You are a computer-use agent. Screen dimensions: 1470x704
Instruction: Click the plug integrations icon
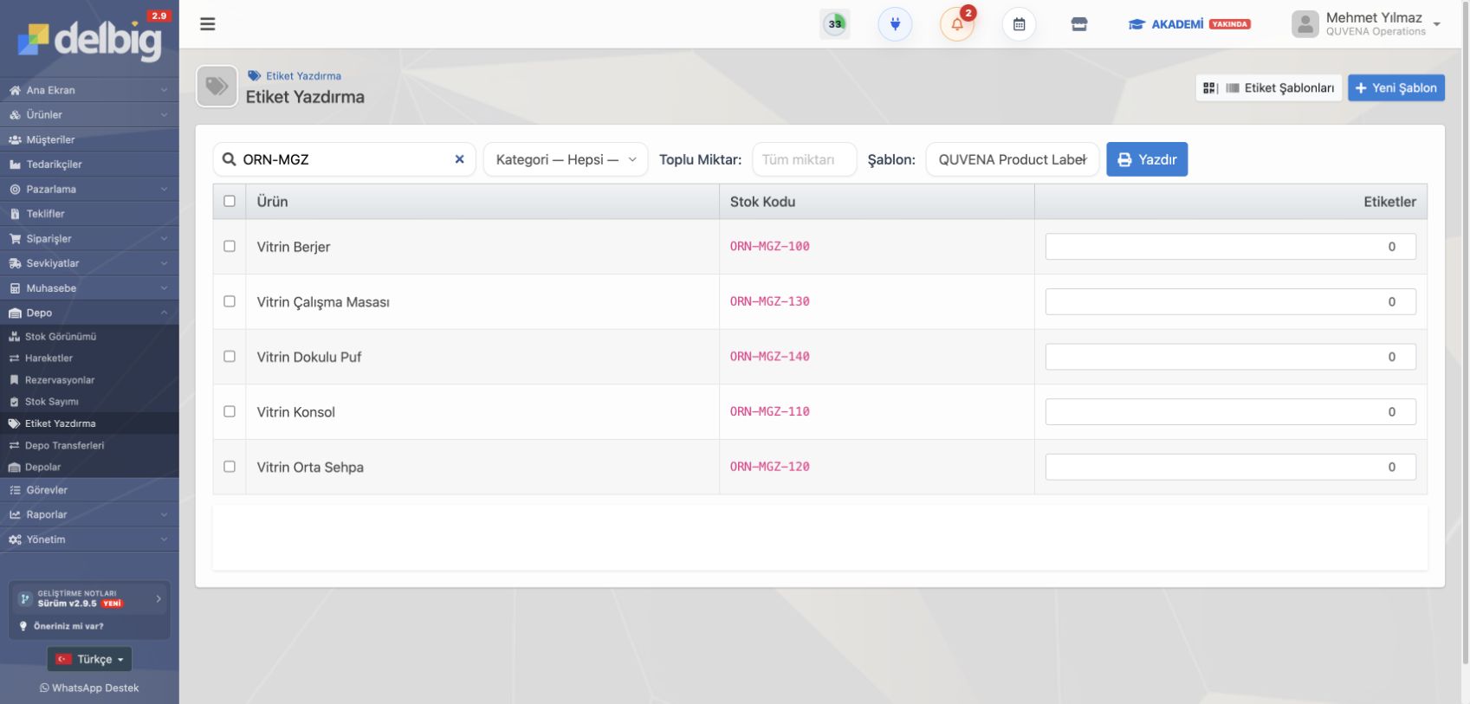(895, 24)
